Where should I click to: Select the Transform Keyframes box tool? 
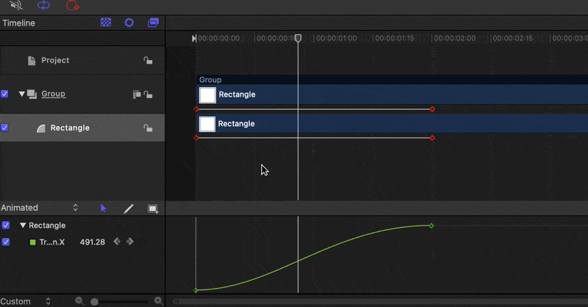pos(153,209)
